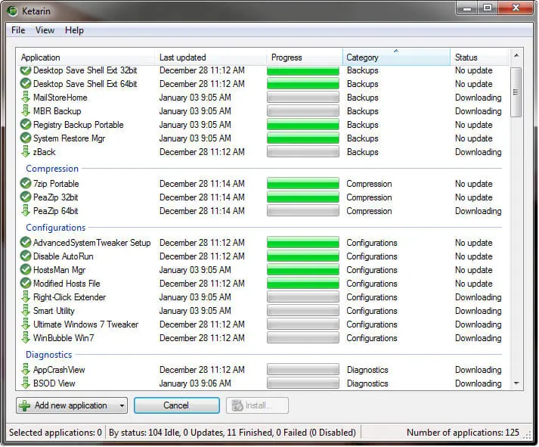Click No update status for HostsMan Mgr
Image resolution: width=539 pixels, height=447 pixels.
474,269
